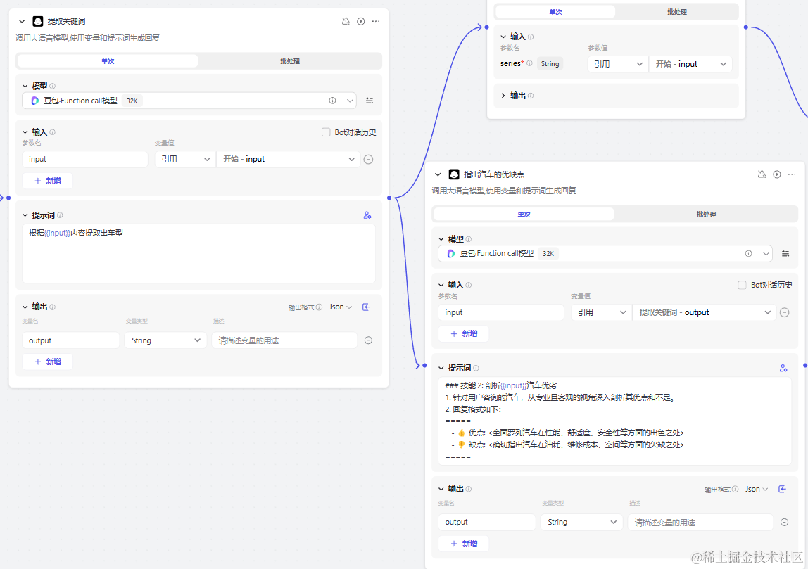Open 开始 - input dropdown for series parameter
808x569 pixels.
pyautogui.click(x=690, y=64)
